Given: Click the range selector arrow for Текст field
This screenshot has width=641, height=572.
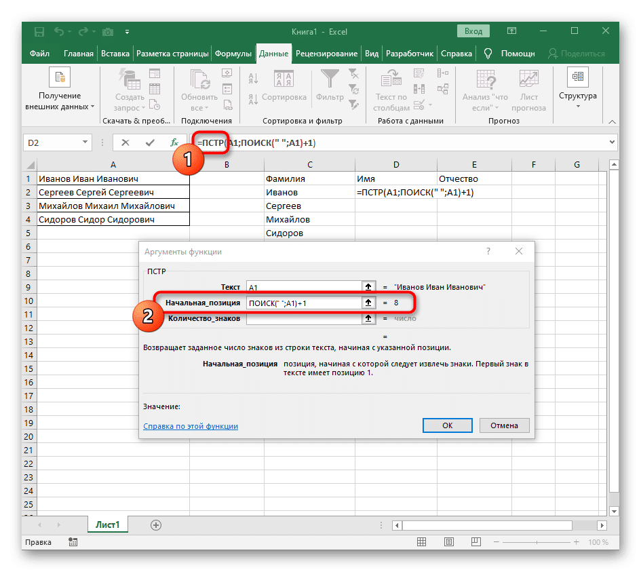Looking at the screenshot, I should pyautogui.click(x=368, y=287).
